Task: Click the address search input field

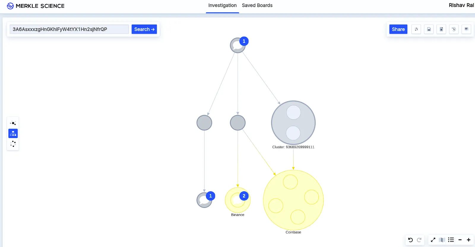Action: tap(69, 29)
